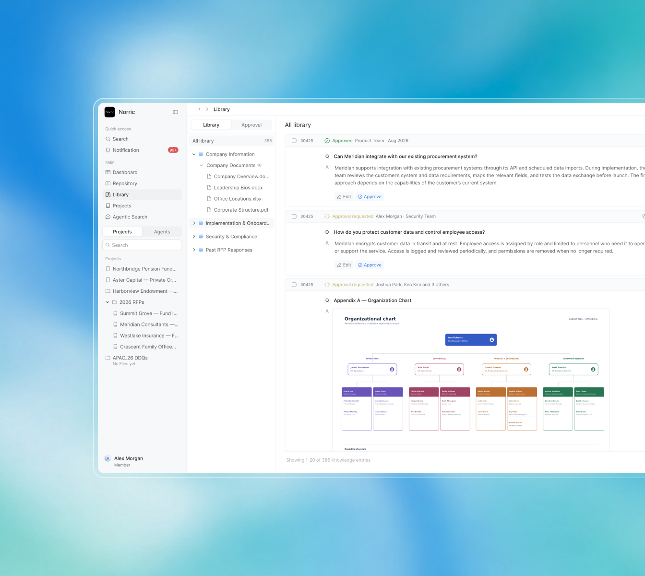Click the 99+ notification badge
645x576 pixels.
173,150
